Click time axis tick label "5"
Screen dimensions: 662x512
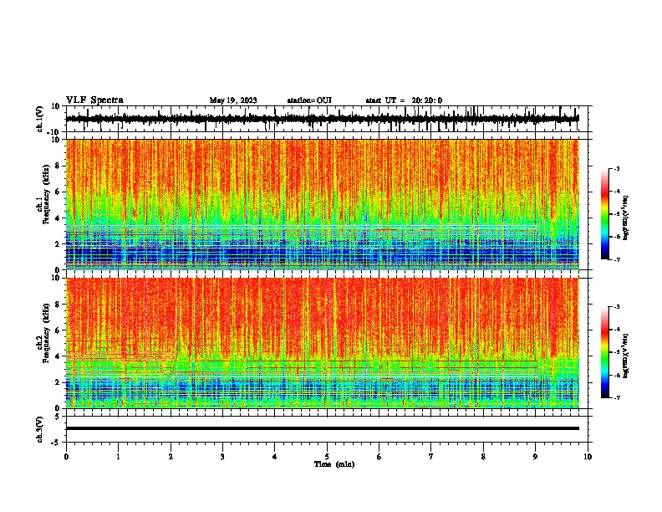327,457
